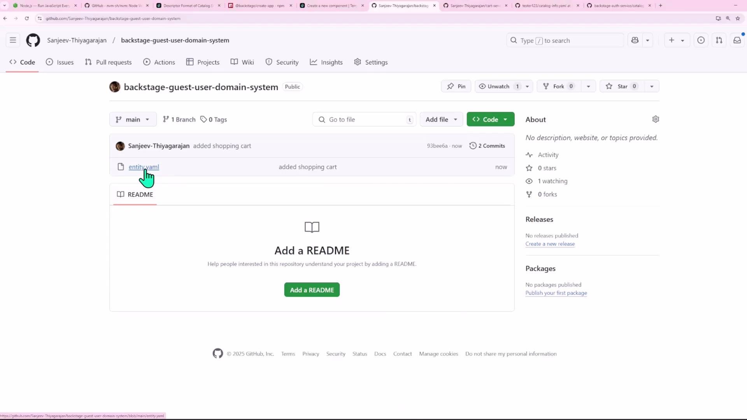
Task: Click the commit author avatar in commit row
Action: point(120,146)
